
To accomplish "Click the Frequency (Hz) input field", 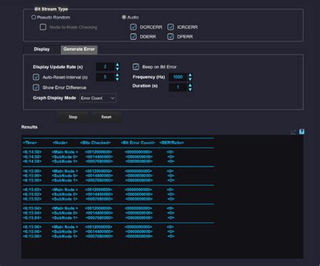I will [x=178, y=77].
